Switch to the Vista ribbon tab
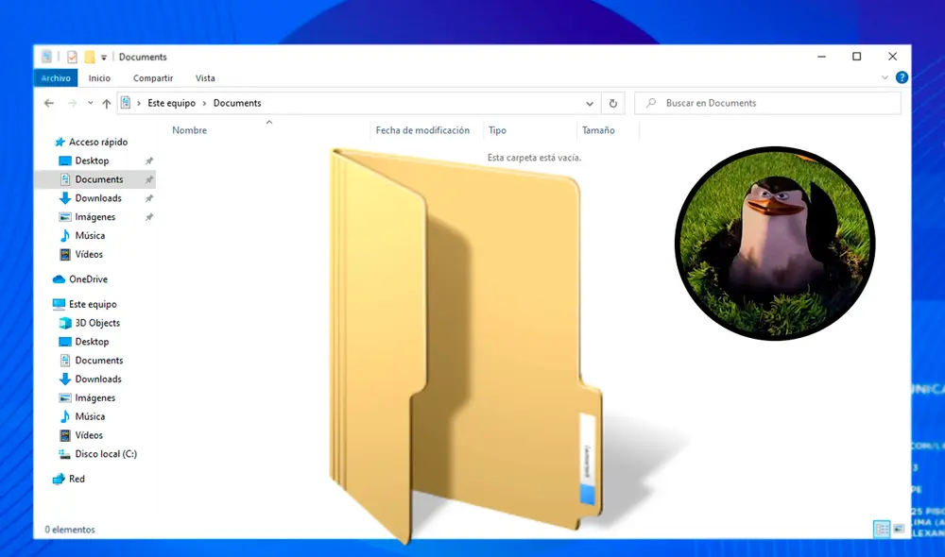This screenshot has width=945, height=557. [205, 77]
